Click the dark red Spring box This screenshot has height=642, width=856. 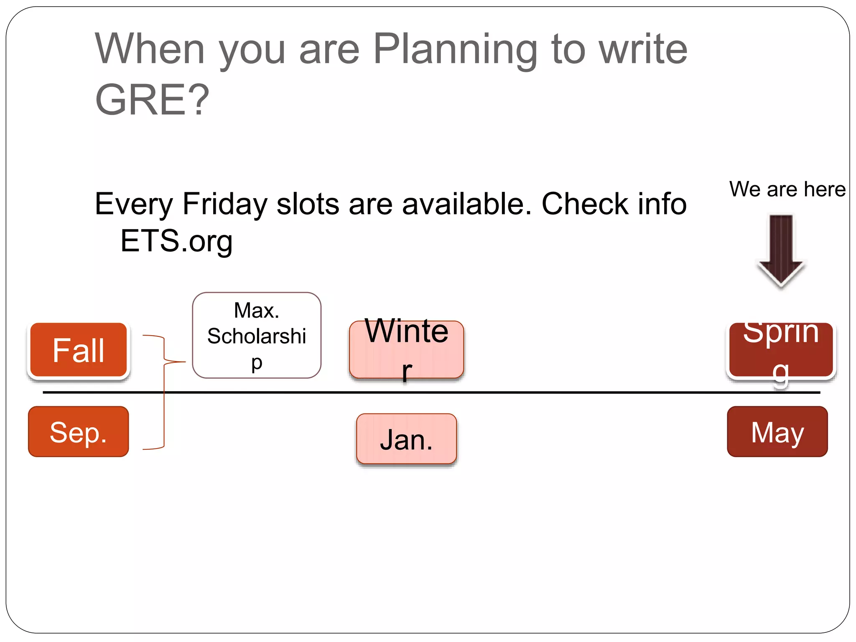tap(781, 350)
